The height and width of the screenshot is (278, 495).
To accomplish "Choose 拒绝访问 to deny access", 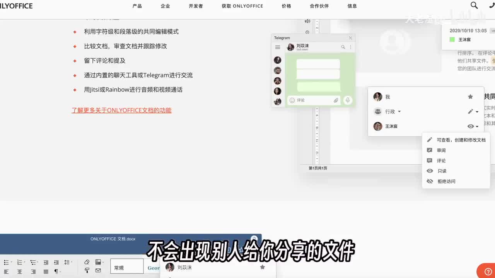I will (x=446, y=181).
